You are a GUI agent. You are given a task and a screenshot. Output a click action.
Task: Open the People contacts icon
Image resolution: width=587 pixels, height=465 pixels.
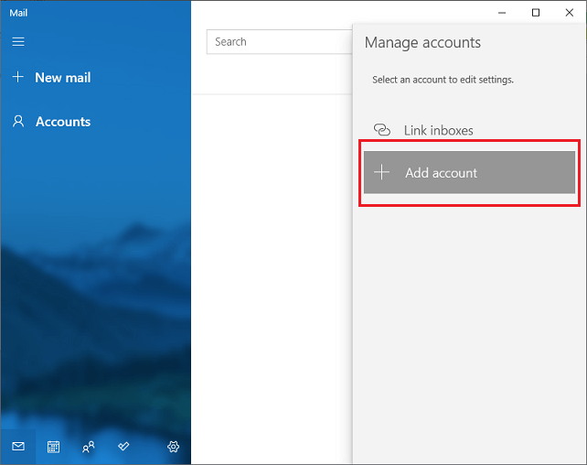click(89, 447)
